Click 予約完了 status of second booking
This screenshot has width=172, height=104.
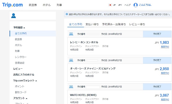pyautogui.click(x=157, y=60)
